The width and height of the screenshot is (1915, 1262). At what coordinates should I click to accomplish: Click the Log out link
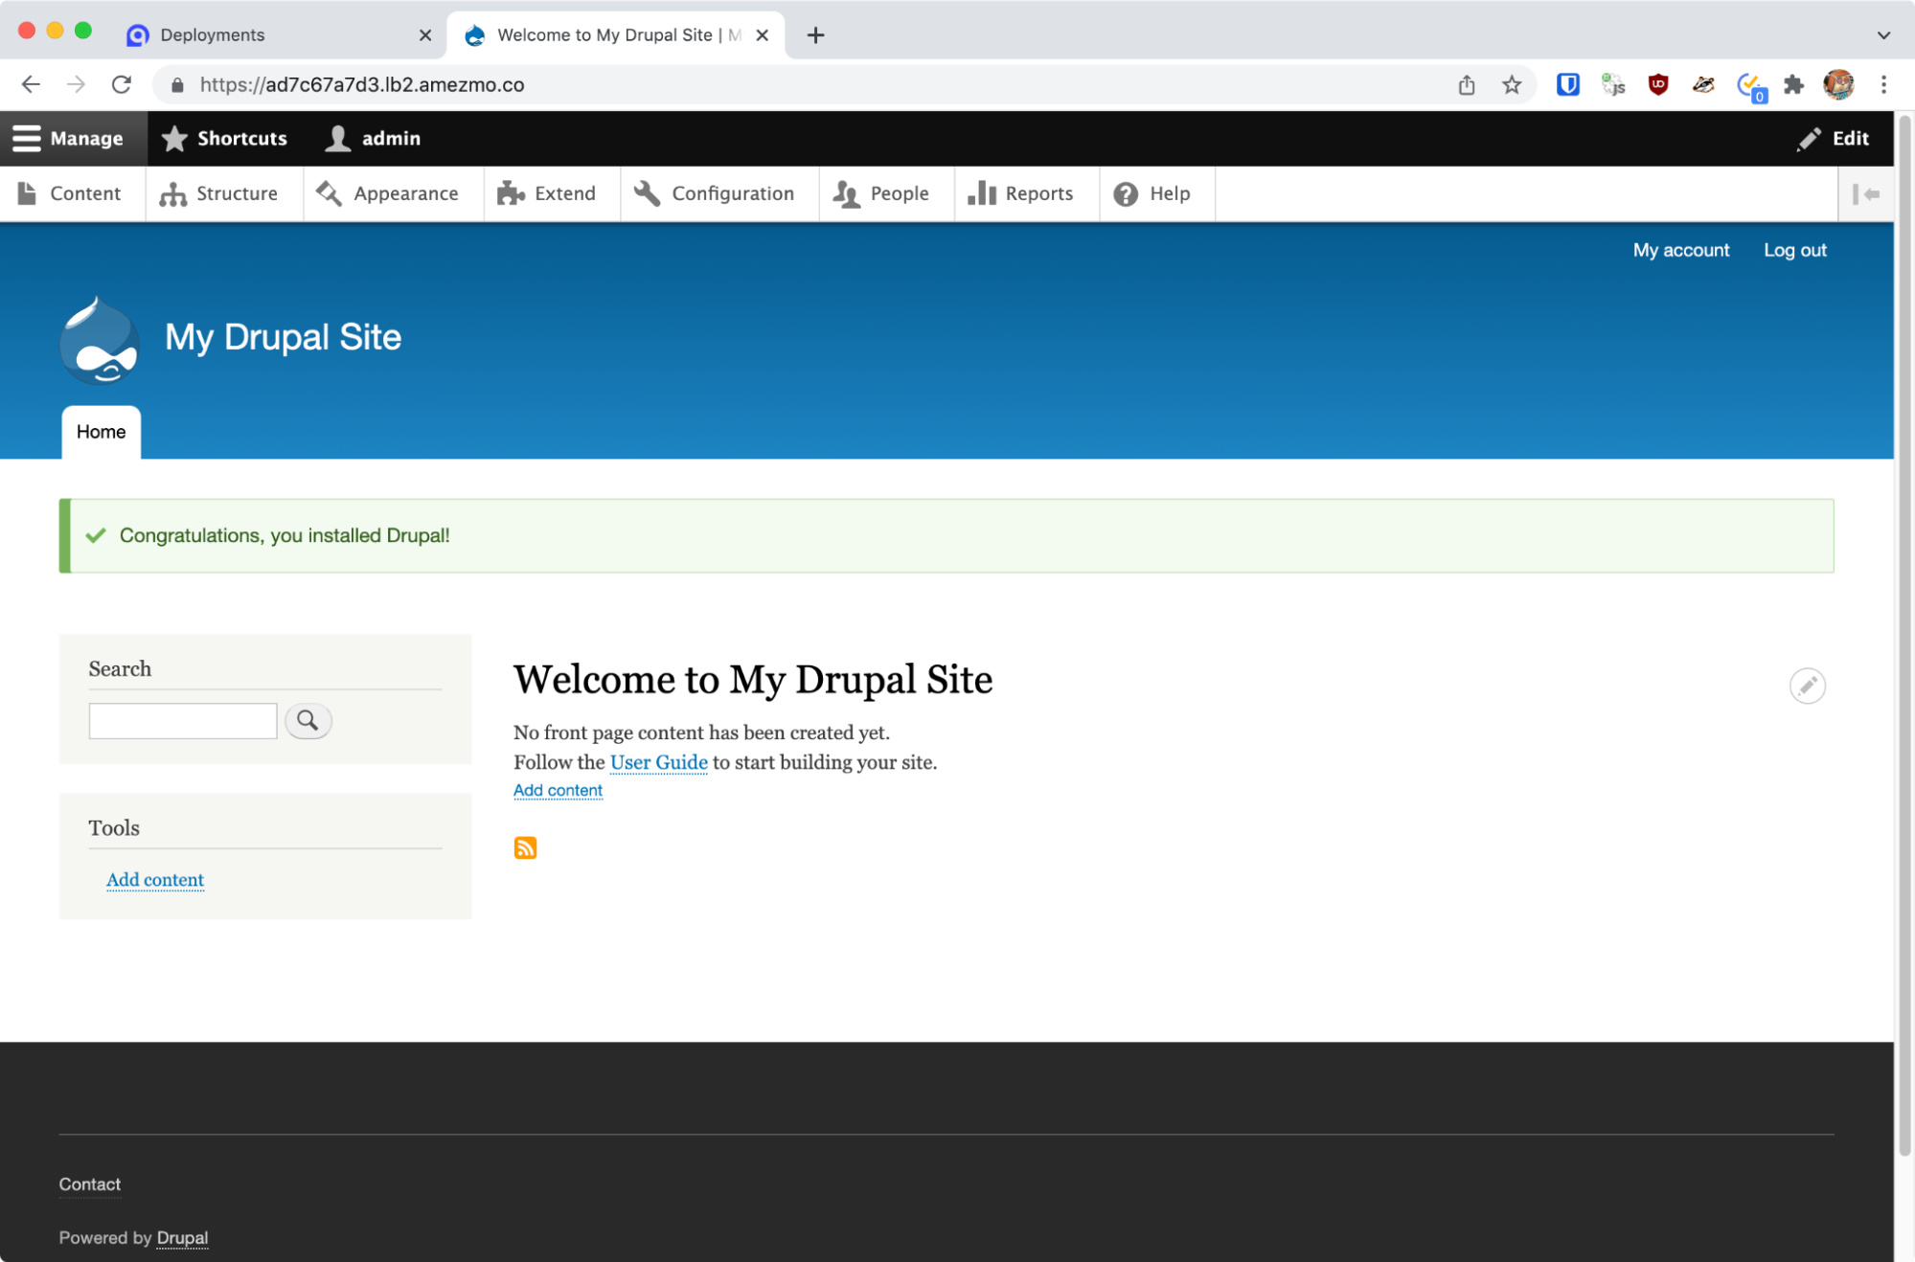(1794, 250)
